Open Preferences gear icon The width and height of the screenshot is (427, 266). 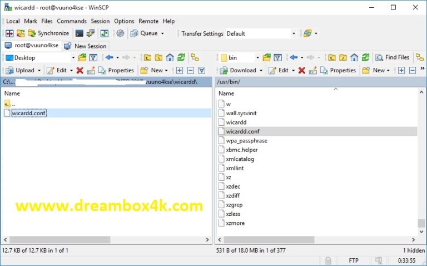[120, 33]
